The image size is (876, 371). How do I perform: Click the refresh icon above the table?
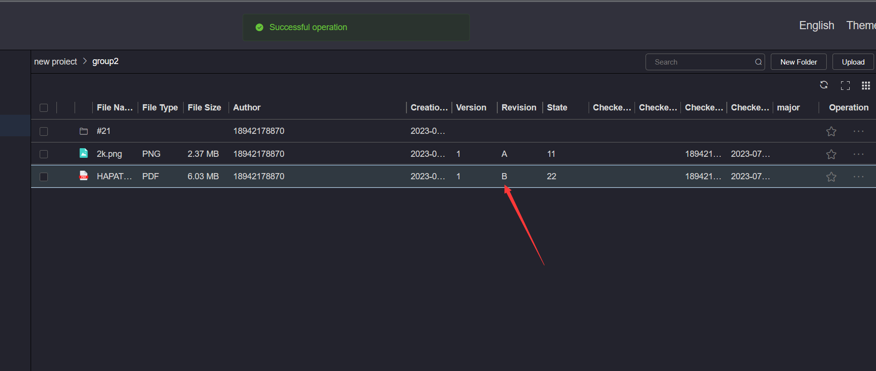823,85
